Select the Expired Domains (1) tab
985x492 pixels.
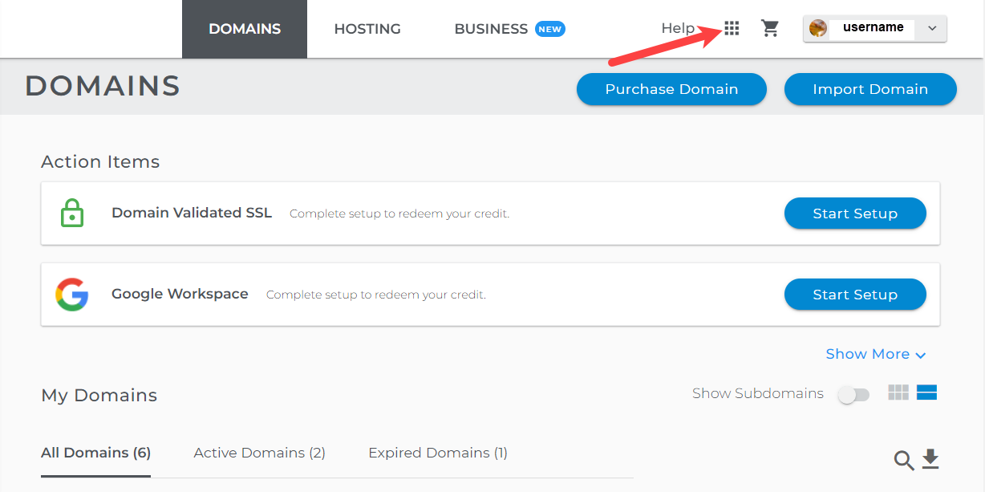438,453
